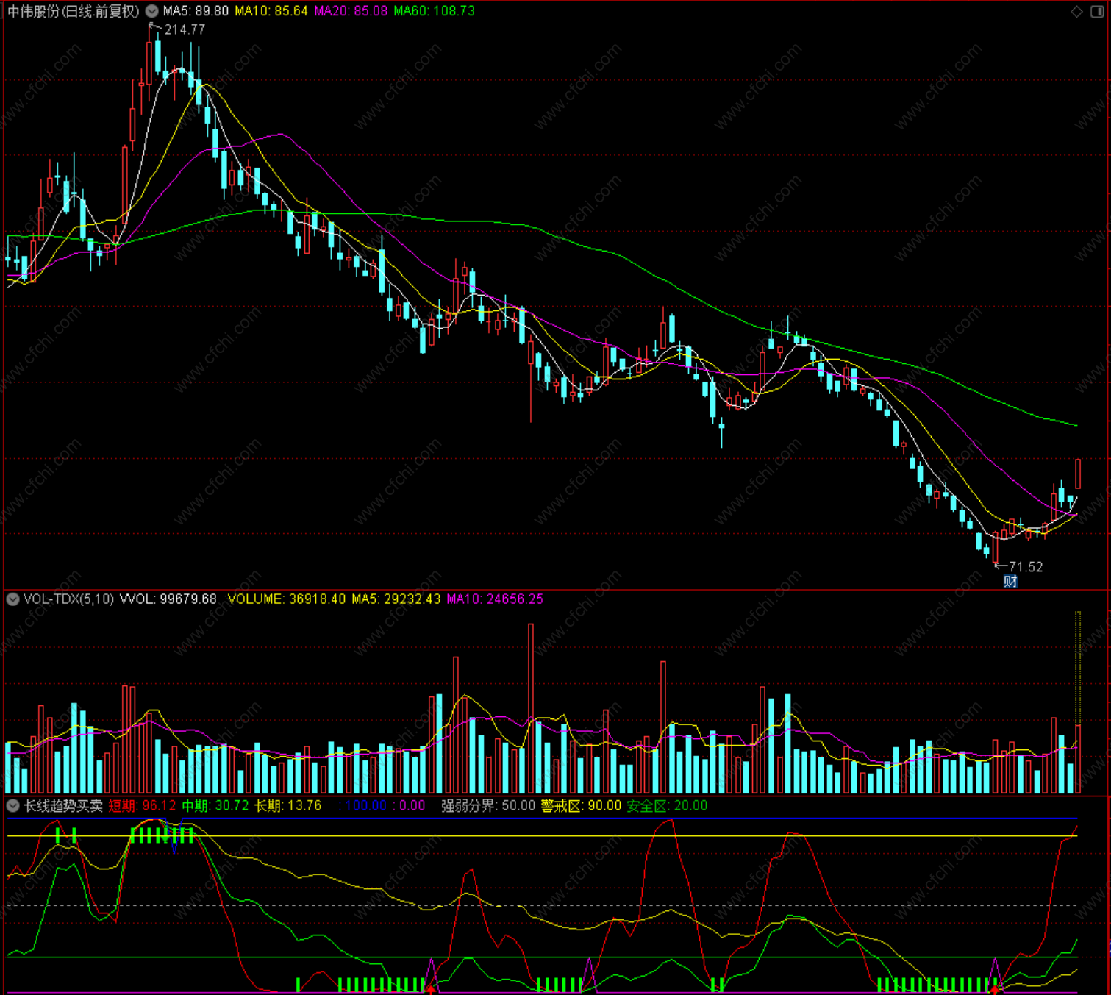Viewport: 1111px width, 995px height.
Task: Select the 短期: 96.12 value
Action: point(143,806)
